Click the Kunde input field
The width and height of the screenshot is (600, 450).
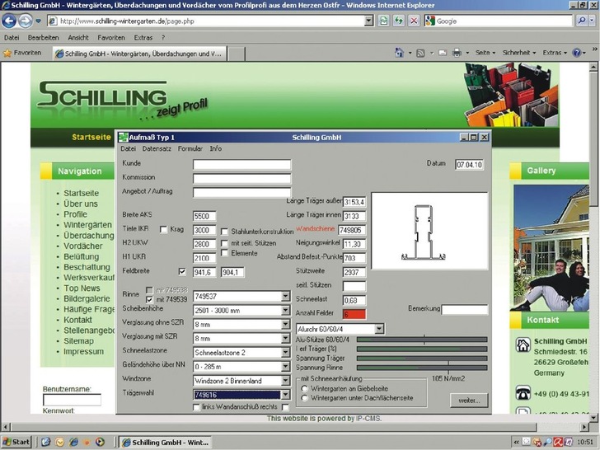coord(241,165)
